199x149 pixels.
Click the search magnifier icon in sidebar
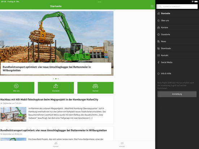tap(160, 6)
